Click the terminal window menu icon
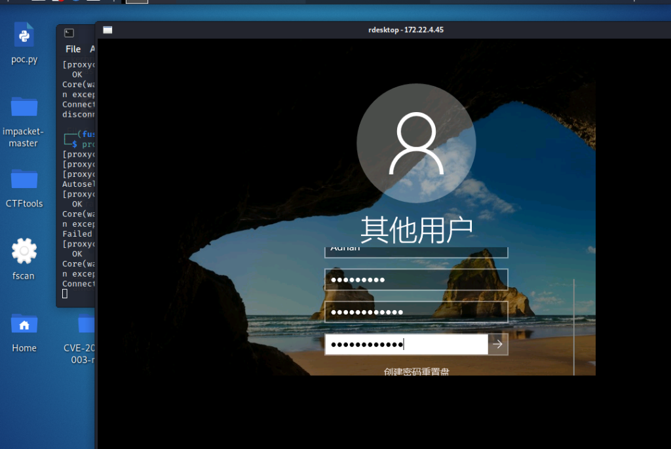Screen dimensions: 671x449 point(69,33)
